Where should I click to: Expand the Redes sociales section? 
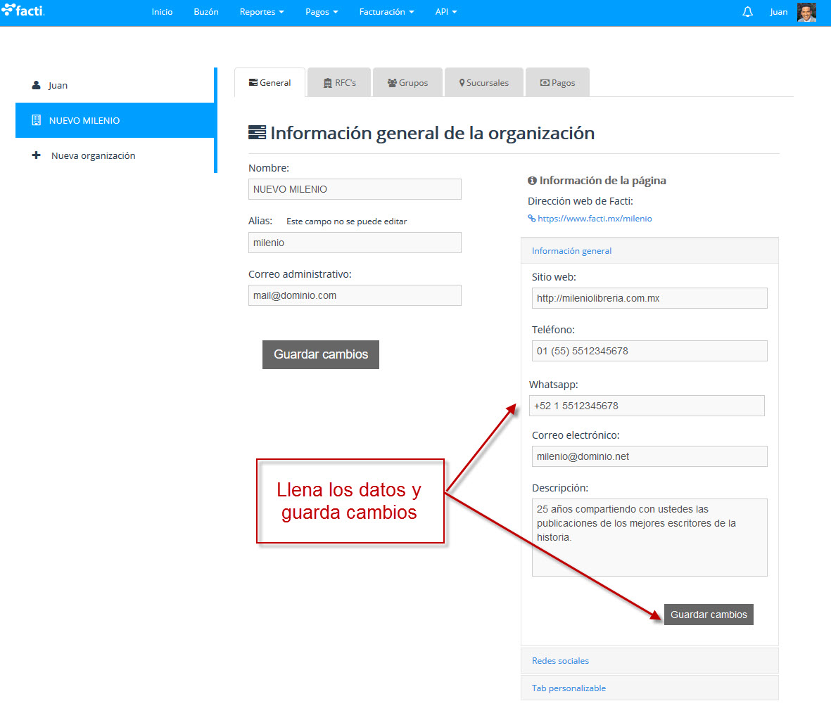click(x=649, y=661)
